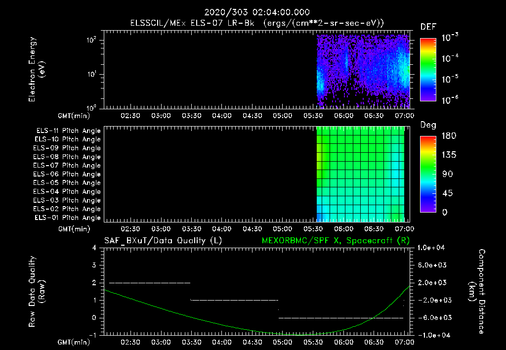Click the 90 tick on Deg scale
This screenshot has height=350, width=506.
(447, 175)
